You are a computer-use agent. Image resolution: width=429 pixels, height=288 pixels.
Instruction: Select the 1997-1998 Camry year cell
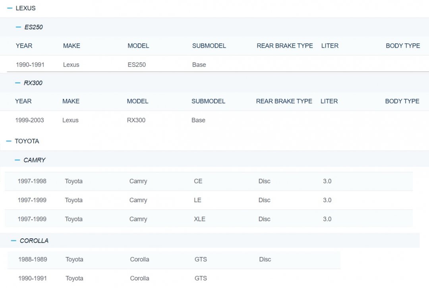[x=32, y=181]
